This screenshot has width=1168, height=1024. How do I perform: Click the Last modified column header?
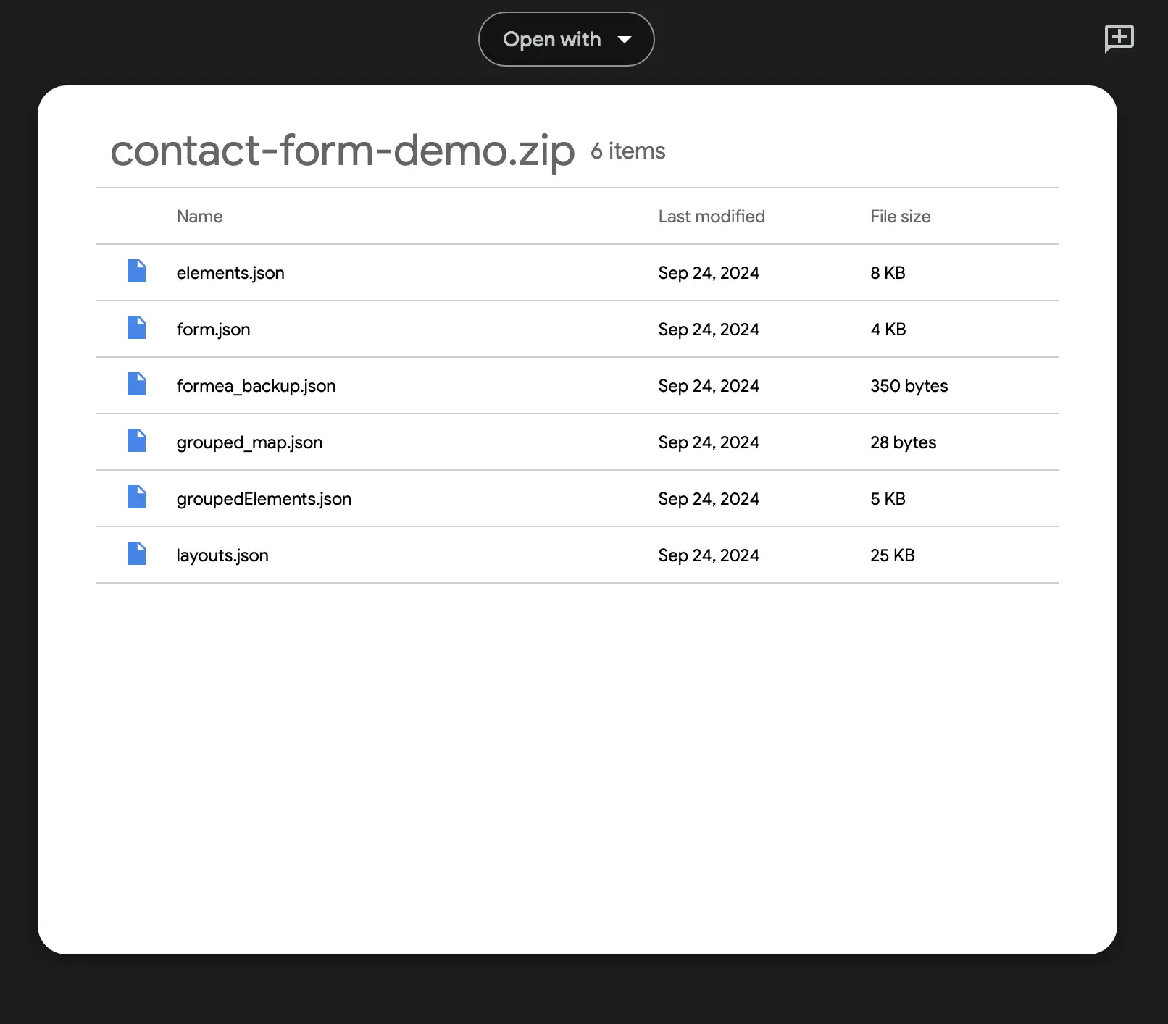point(712,217)
